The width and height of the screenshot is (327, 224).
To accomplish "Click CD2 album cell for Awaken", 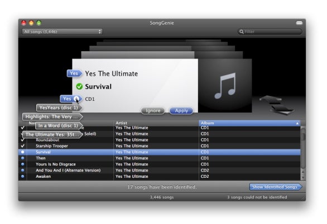I will point(205,176).
